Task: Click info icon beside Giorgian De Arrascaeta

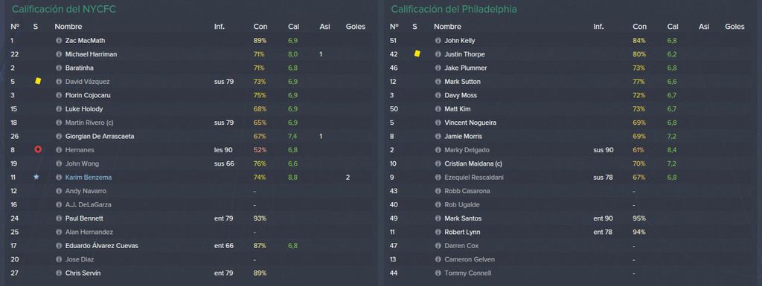Action: 59,137
